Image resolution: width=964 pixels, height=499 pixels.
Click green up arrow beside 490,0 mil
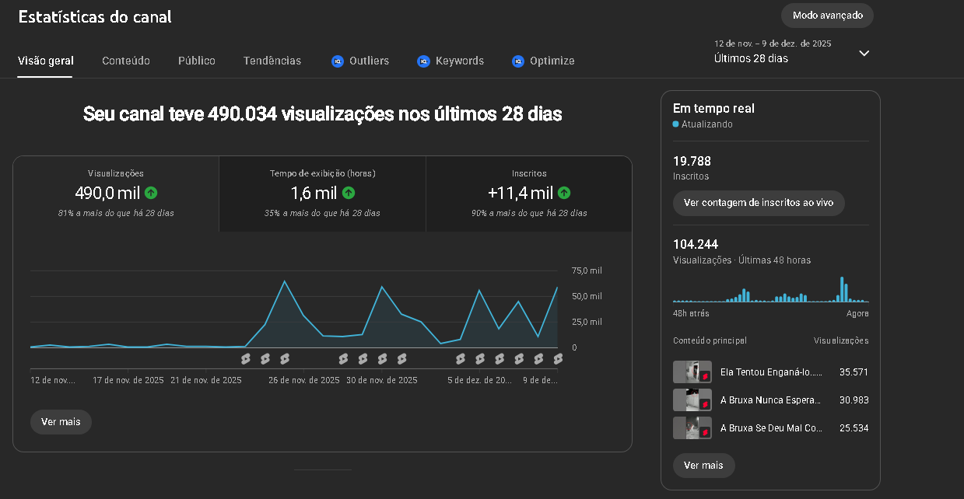151,193
